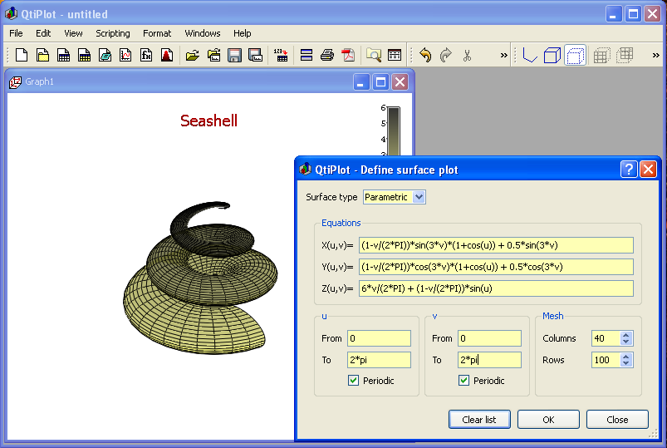This screenshot has width=667, height=448.
Task: Create a new project with blank page icon
Action: click(x=22, y=56)
